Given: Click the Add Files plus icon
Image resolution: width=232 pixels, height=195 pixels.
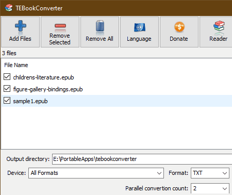Looking at the screenshot, I should click(x=21, y=26).
